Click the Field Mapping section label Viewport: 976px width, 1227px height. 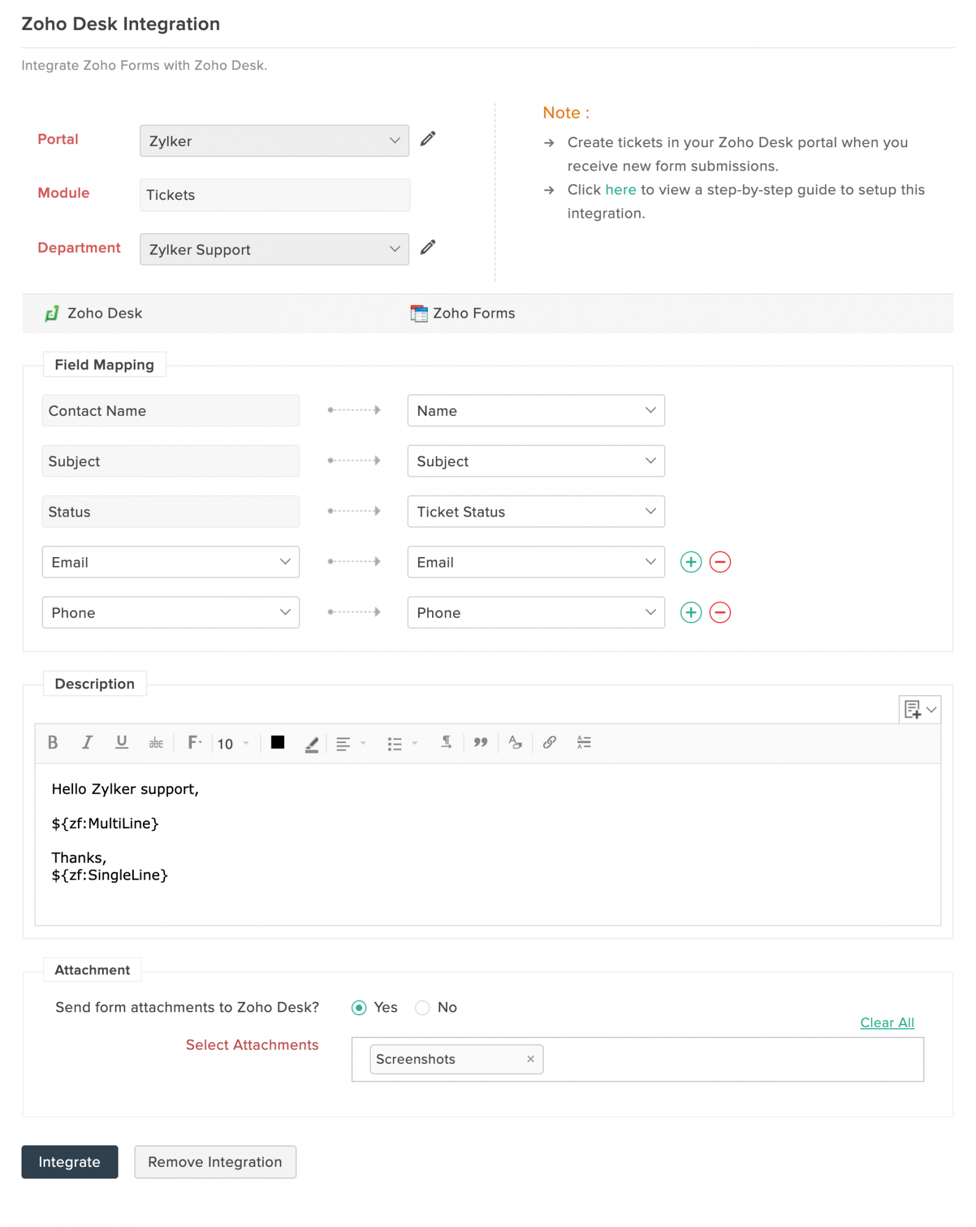tap(104, 364)
